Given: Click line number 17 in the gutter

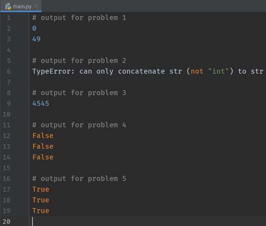Looking at the screenshot, I should click(7, 189).
